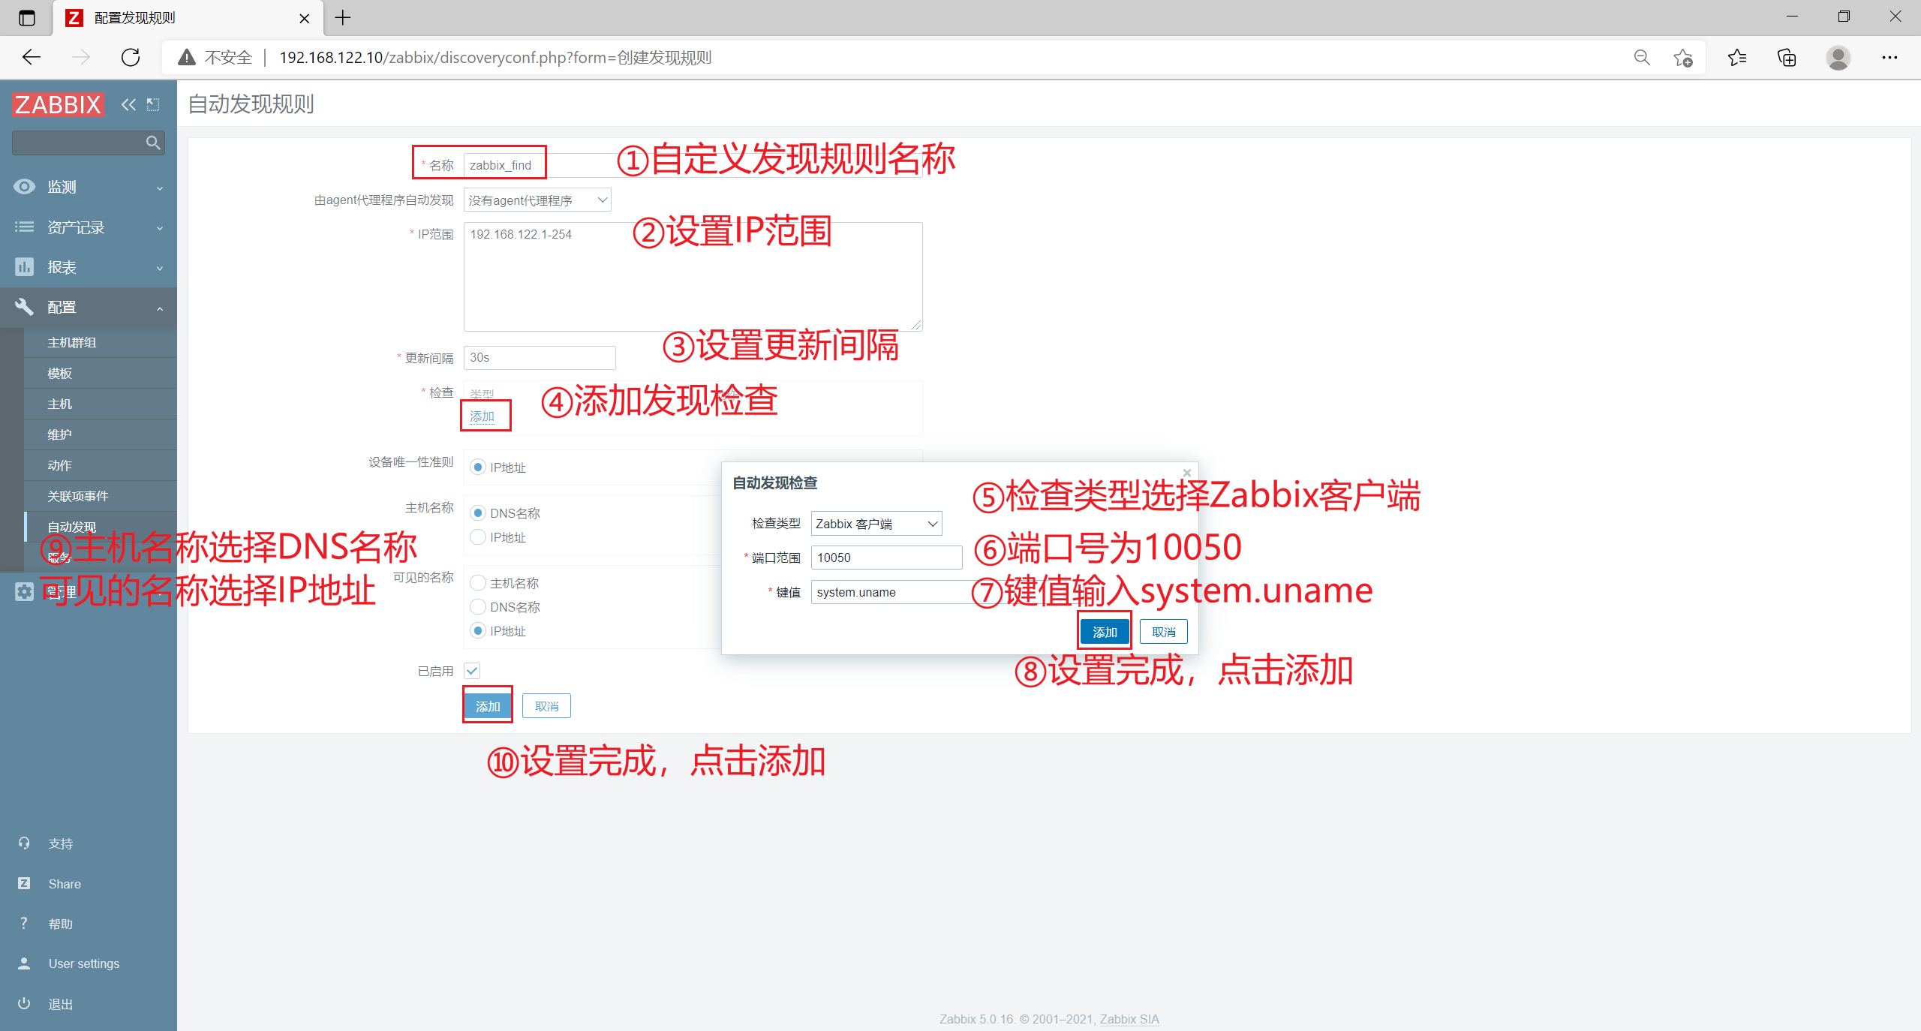The height and width of the screenshot is (1031, 1921).
Task: Click the wrench icon for 配置
Action: coord(24,306)
